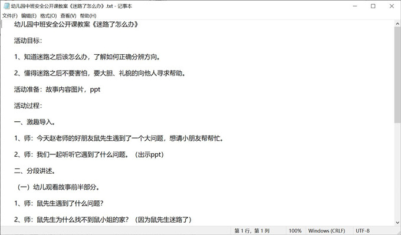Click the line starting with 1、师:今天赵老师的好朋友

coord(119,138)
